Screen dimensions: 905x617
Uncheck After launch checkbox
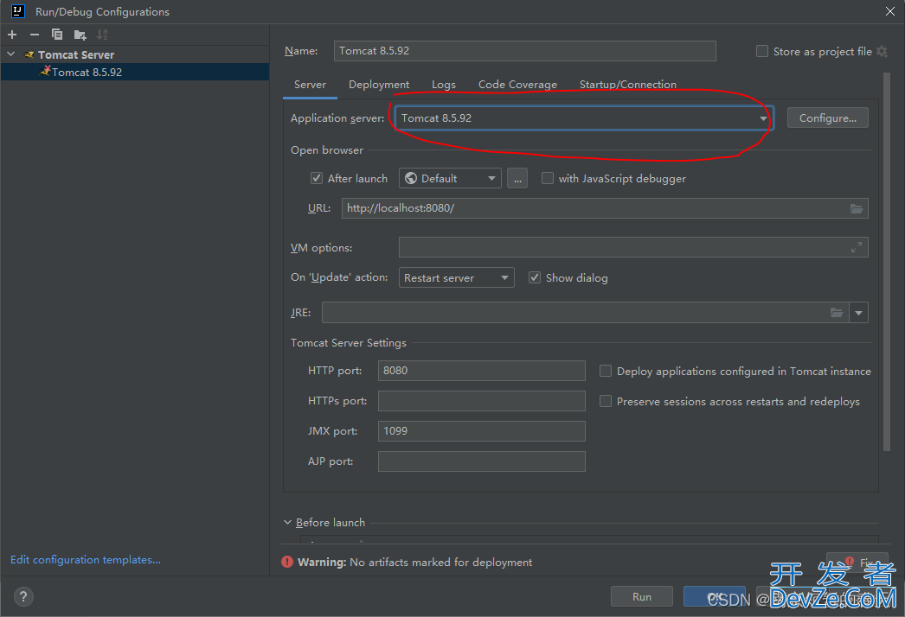[317, 178]
